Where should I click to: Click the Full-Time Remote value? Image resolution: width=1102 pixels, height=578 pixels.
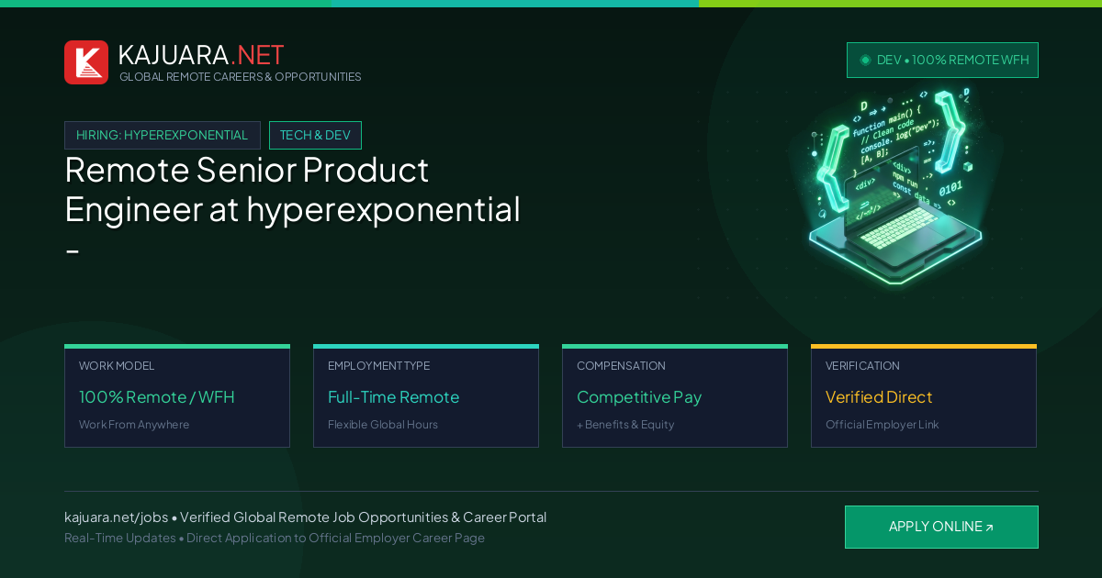393,397
